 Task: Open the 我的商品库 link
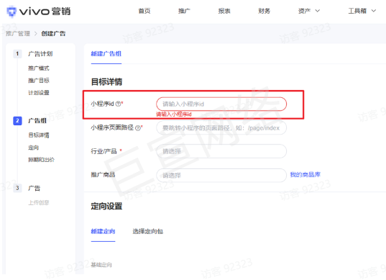pos(305,175)
